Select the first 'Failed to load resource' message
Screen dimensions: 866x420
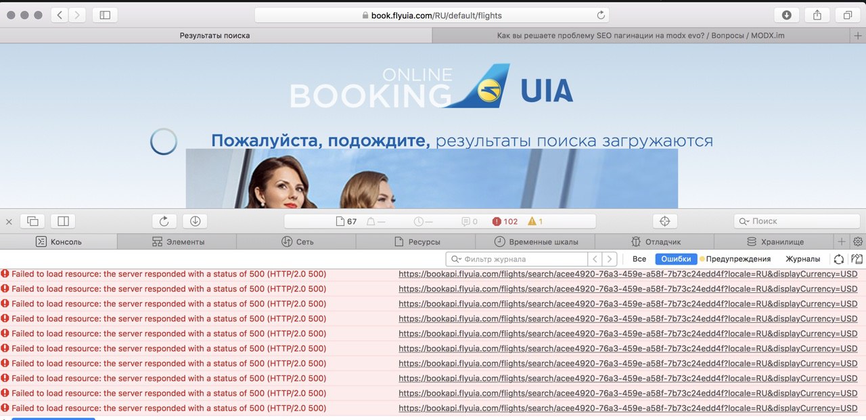tap(168, 274)
